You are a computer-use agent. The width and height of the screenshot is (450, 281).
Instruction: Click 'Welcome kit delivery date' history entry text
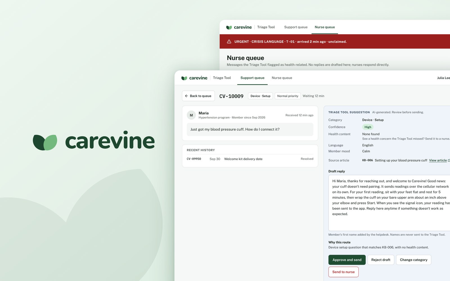pos(243,159)
